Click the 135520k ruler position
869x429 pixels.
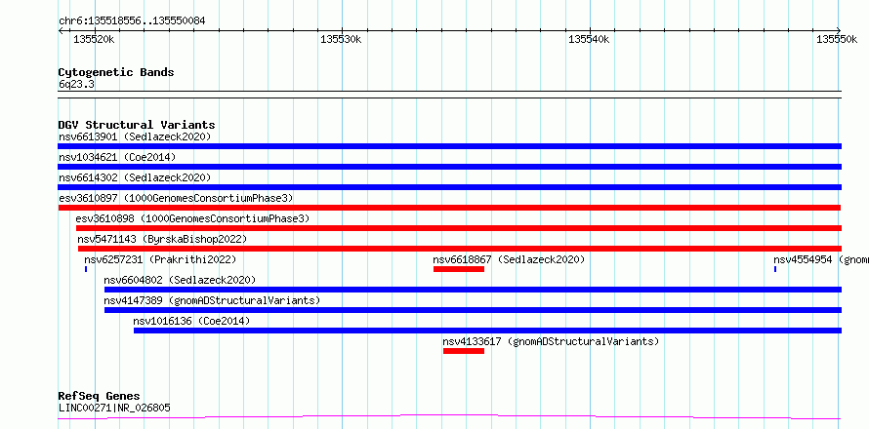tap(94, 40)
